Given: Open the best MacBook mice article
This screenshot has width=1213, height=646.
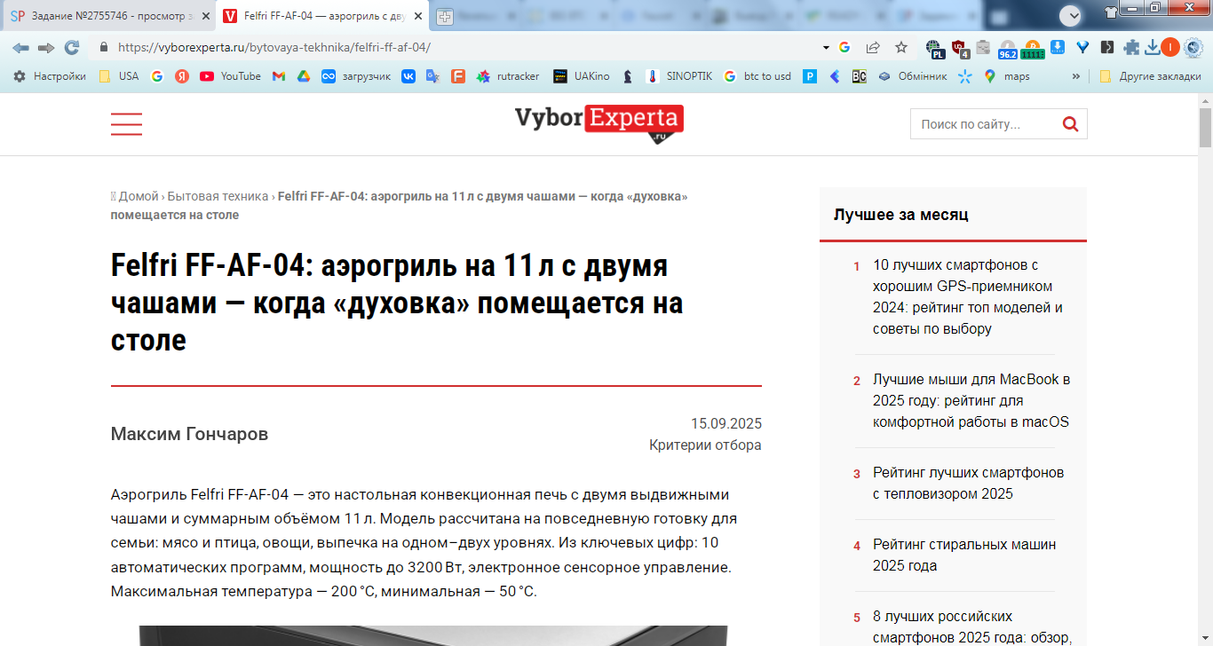Looking at the screenshot, I should 971,400.
